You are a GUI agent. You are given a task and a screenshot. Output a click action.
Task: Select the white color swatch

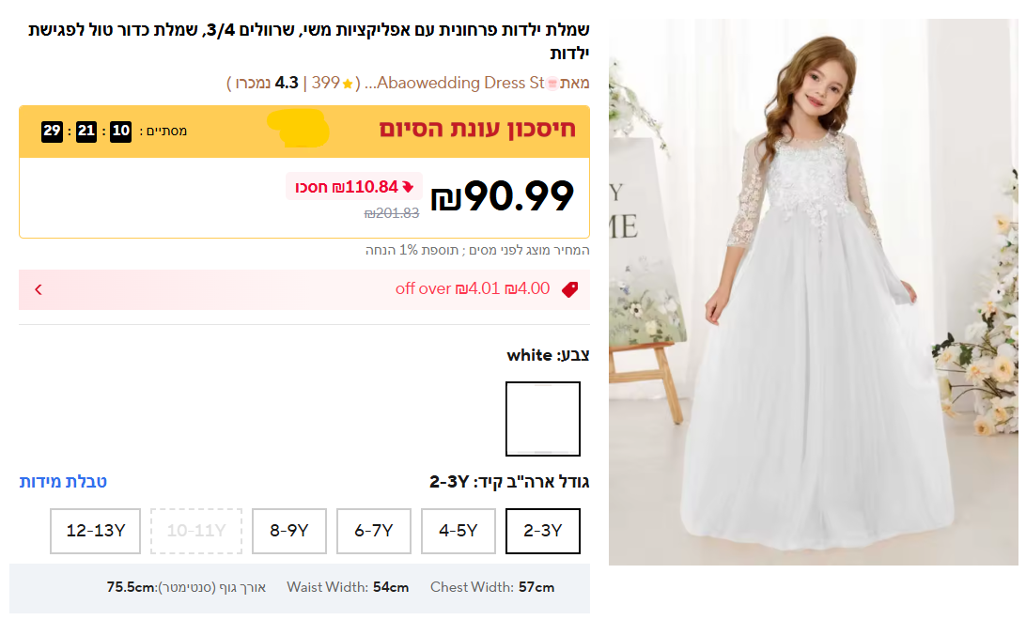coord(542,419)
